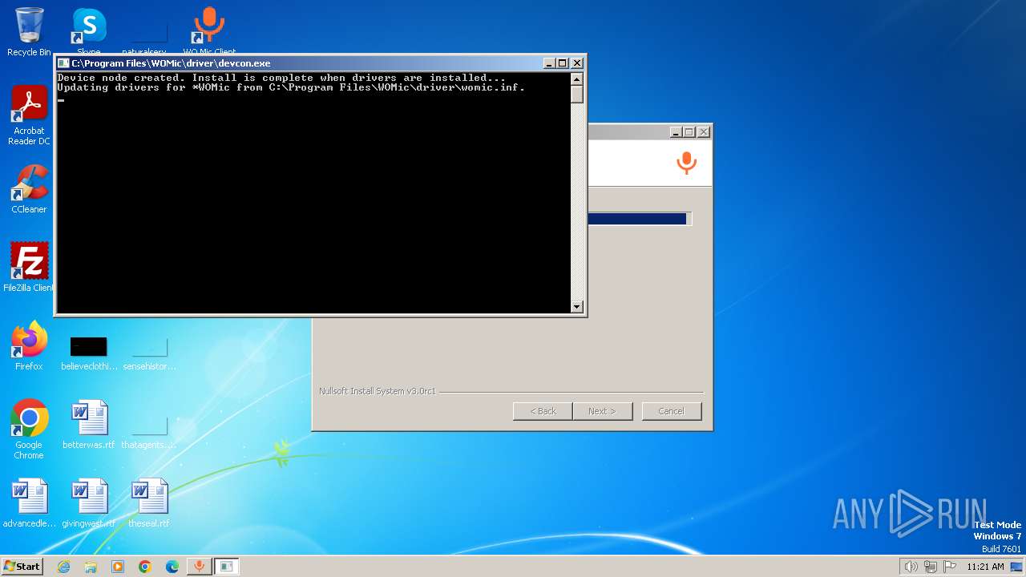Open FileZilla Client desktop icon
This screenshot has height=577, width=1026.
(x=29, y=267)
